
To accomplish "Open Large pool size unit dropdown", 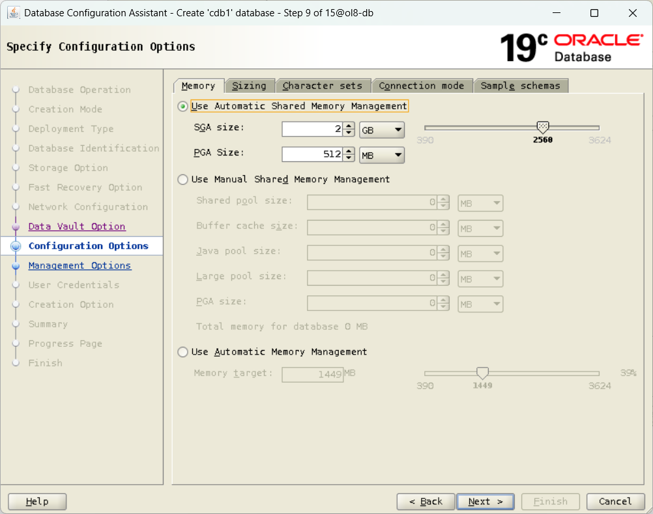I will tap(480, 279).
